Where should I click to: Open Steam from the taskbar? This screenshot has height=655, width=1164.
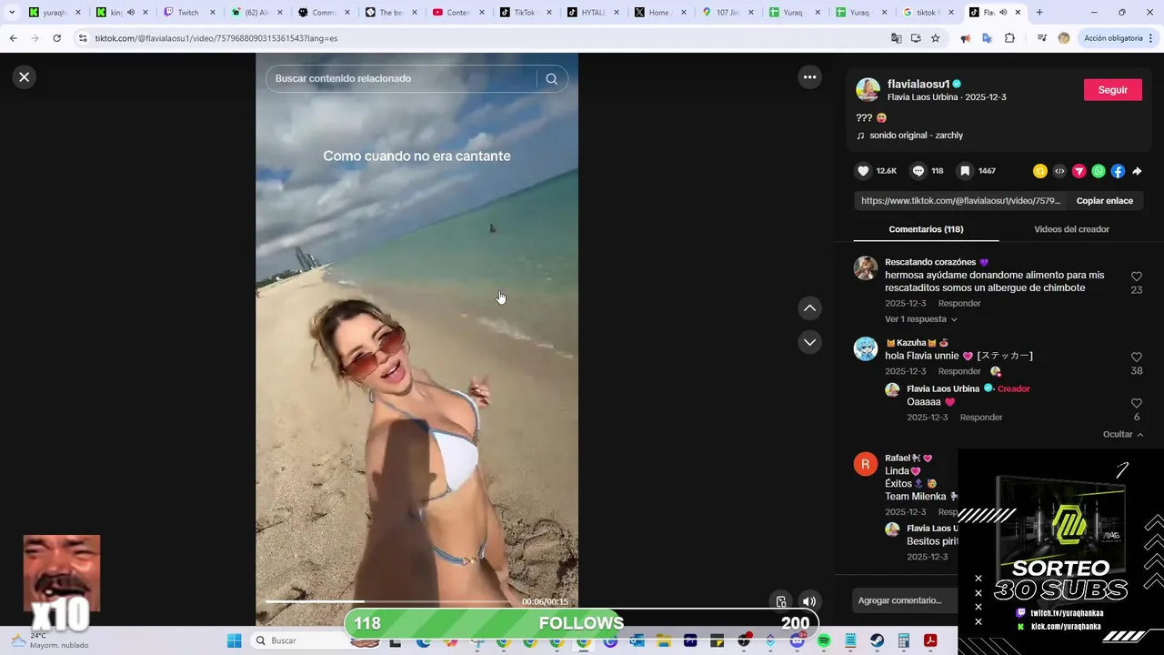point(878,640)
